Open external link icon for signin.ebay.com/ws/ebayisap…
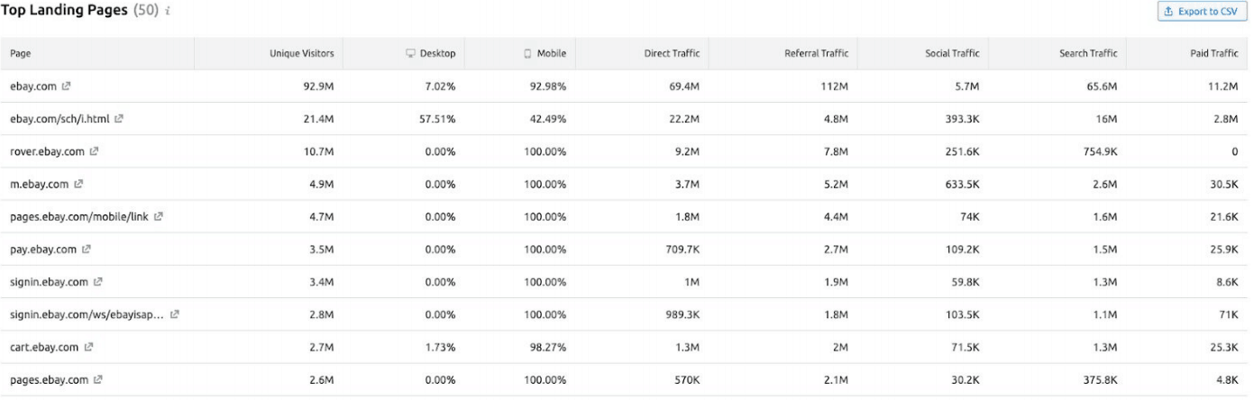Viewport: 1254px width, 400px height. [x=174, y=314]
